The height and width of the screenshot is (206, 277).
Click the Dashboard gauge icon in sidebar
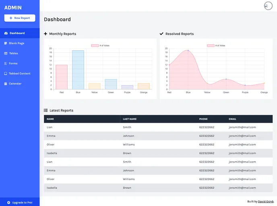6,33
